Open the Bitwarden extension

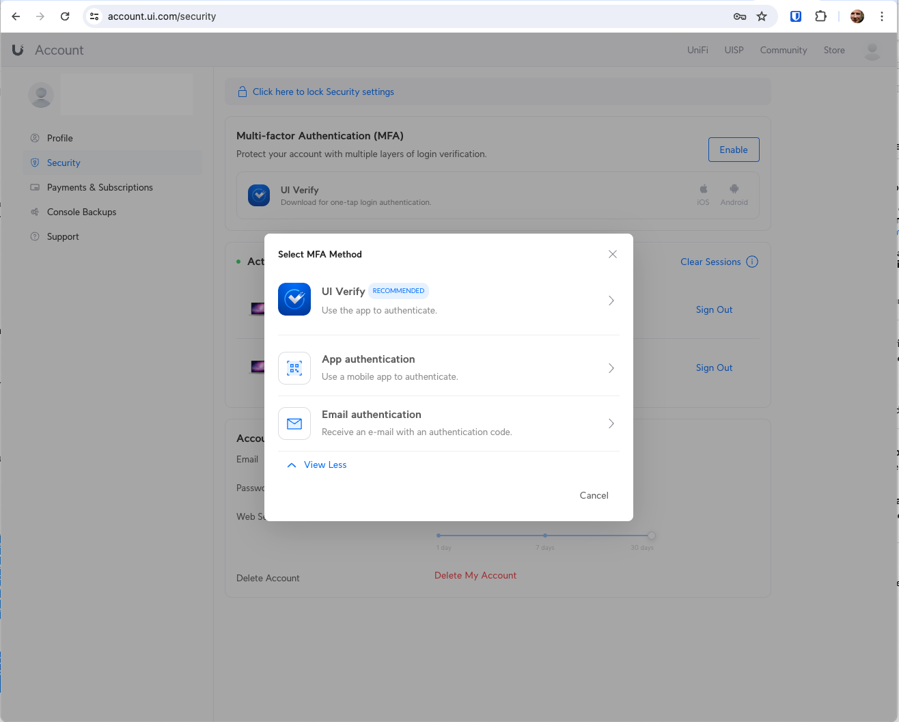(796, 16)
